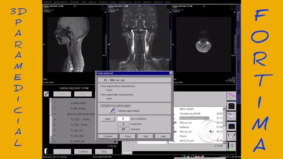Open the contrast injector syringe icon
Screen dimensions: 283x159
231,136
